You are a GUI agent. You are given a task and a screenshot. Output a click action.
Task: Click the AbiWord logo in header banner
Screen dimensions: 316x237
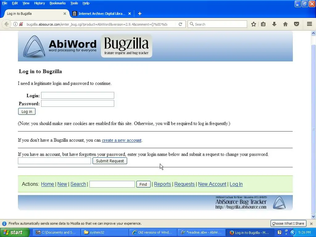click(x=60, y=46)
